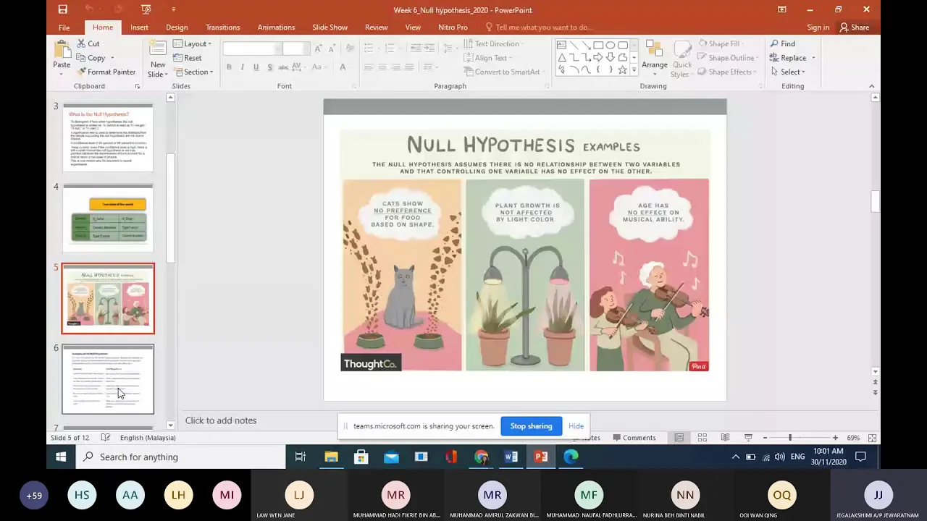This screenshot has height=521, width=927.
Task: Switch to the Slide Show tab
Action: [x=330, y=27]
